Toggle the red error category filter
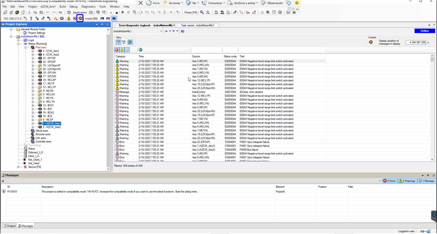The image size is (437, 234). coord(117,50)
